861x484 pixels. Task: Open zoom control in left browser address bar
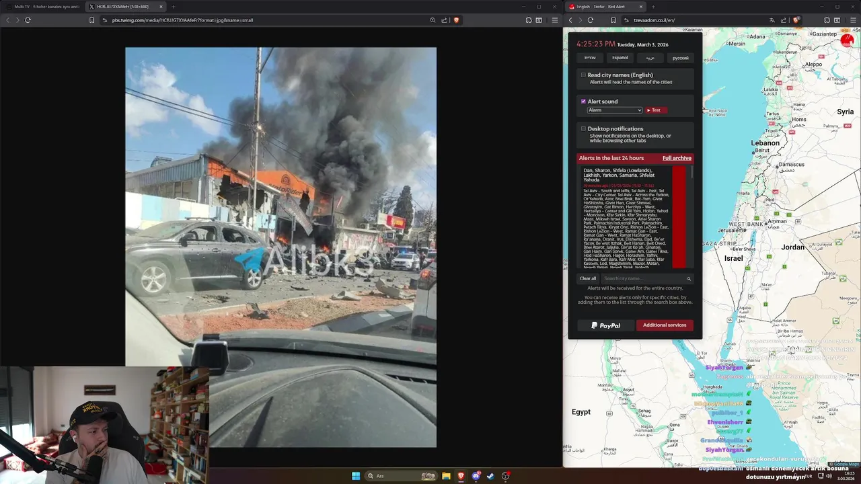coord(433,20)
